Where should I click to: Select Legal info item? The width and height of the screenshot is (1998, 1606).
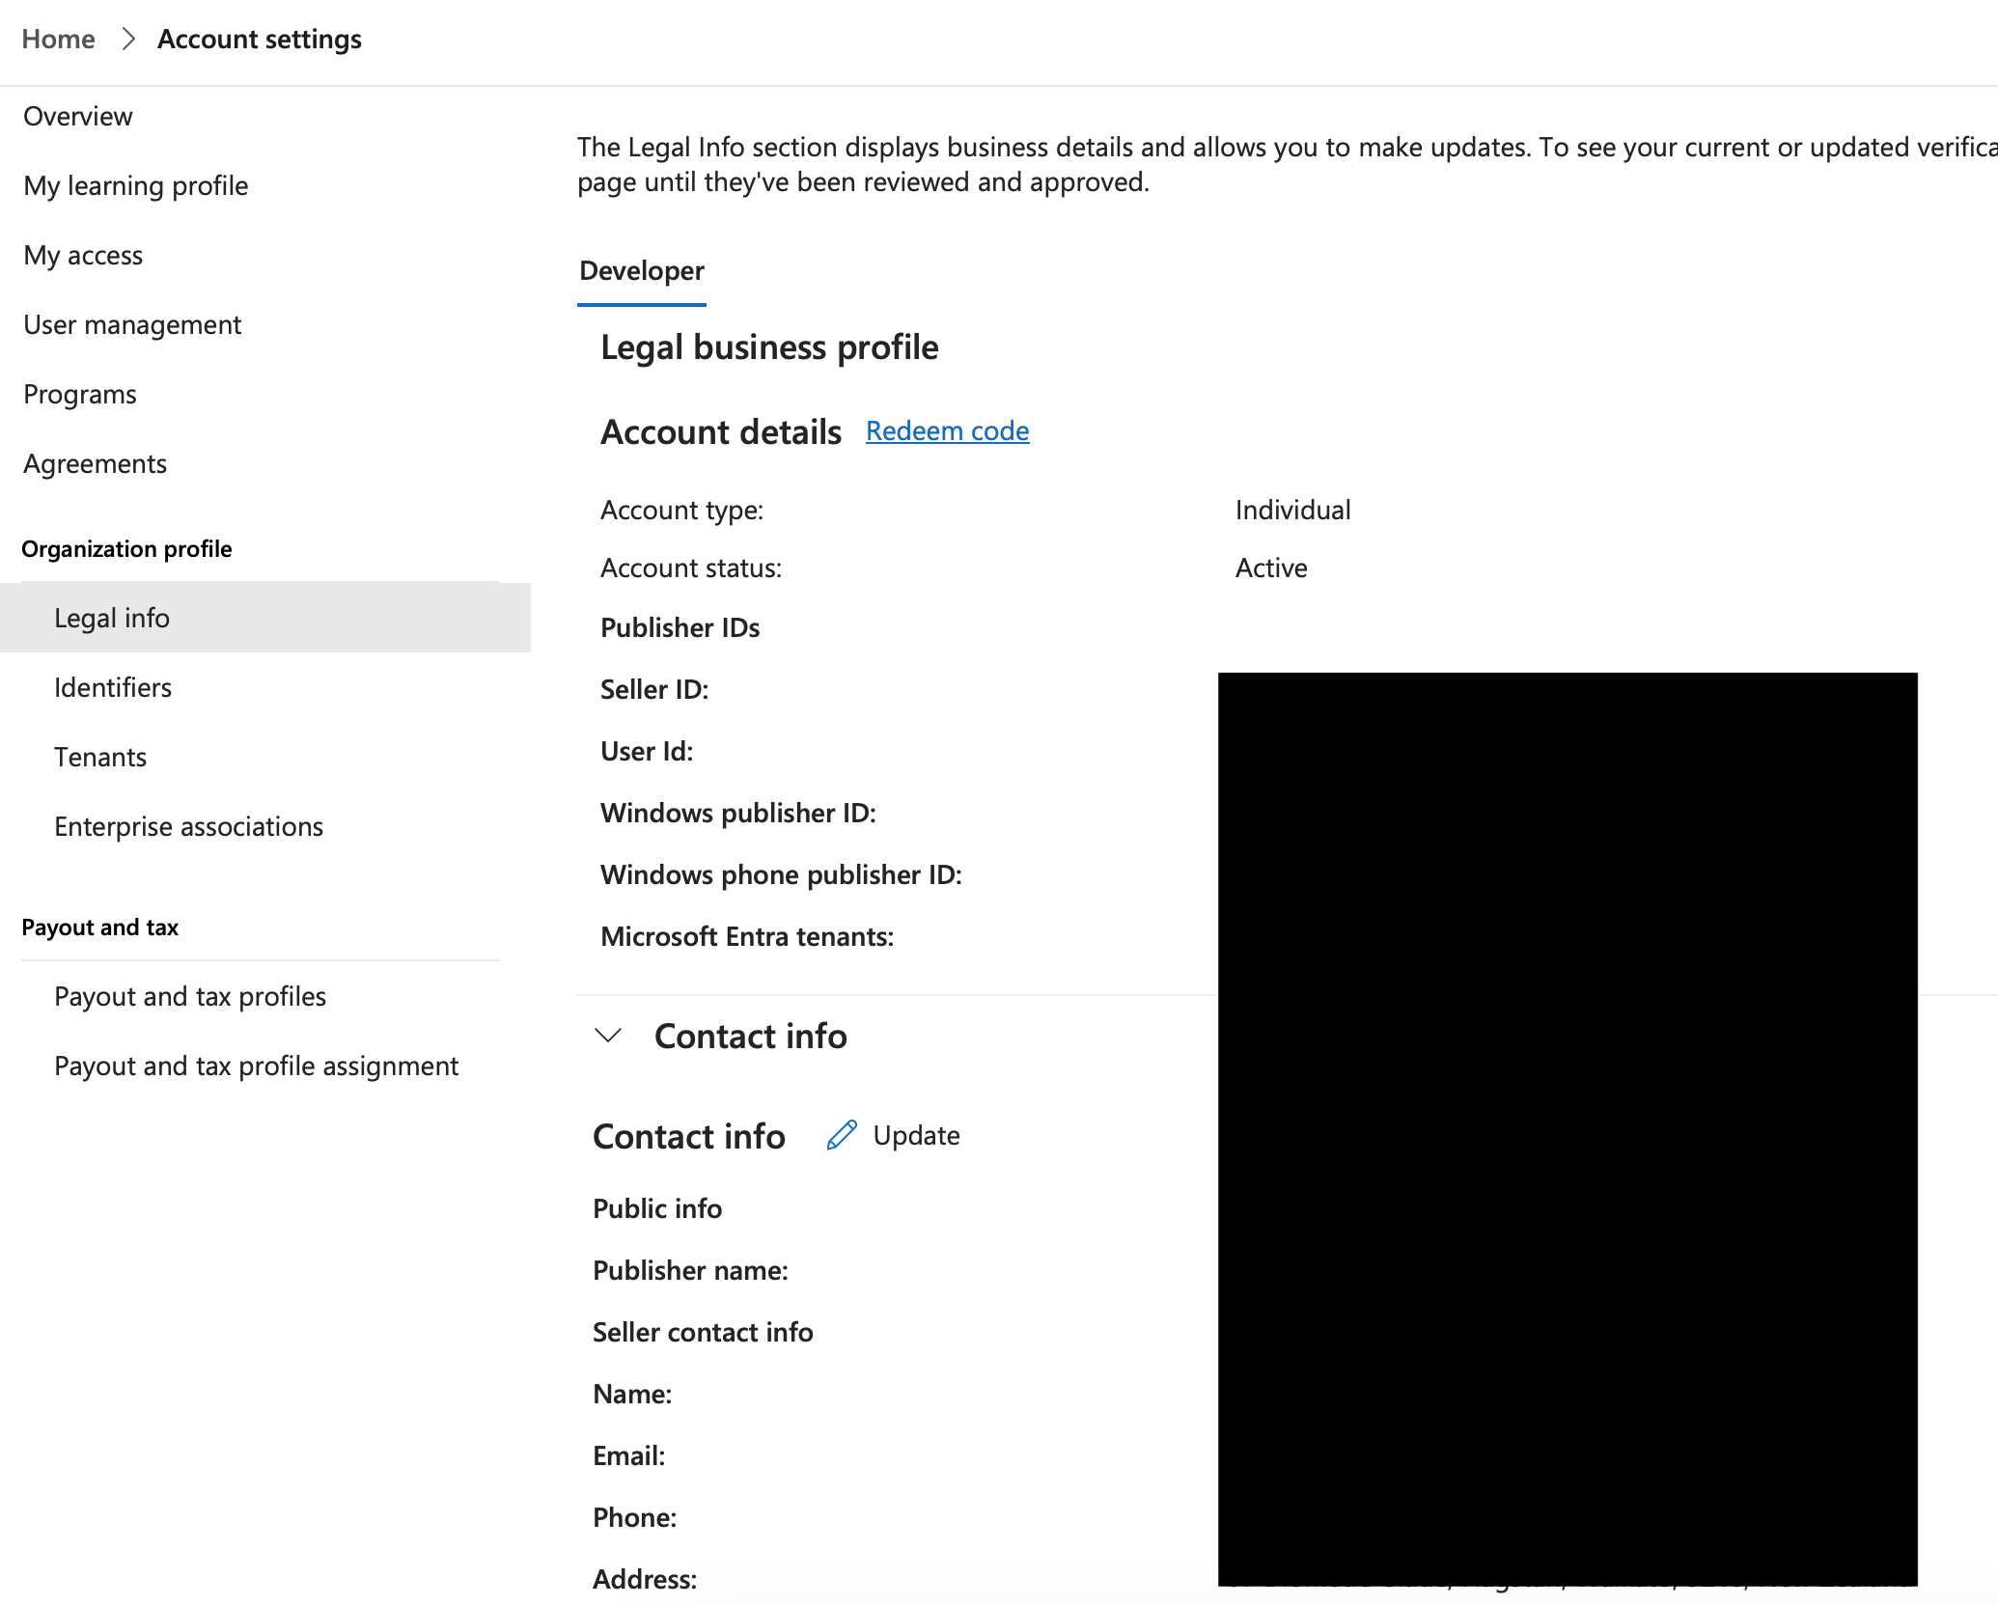112,618
